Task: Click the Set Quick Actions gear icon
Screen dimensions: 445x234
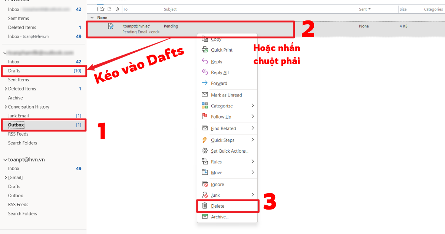Action: coord(205,151)
